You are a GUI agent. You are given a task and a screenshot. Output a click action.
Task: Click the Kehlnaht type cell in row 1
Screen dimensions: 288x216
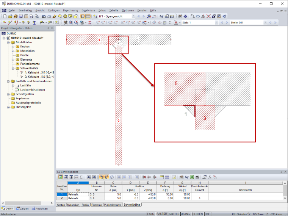point(78,194)
